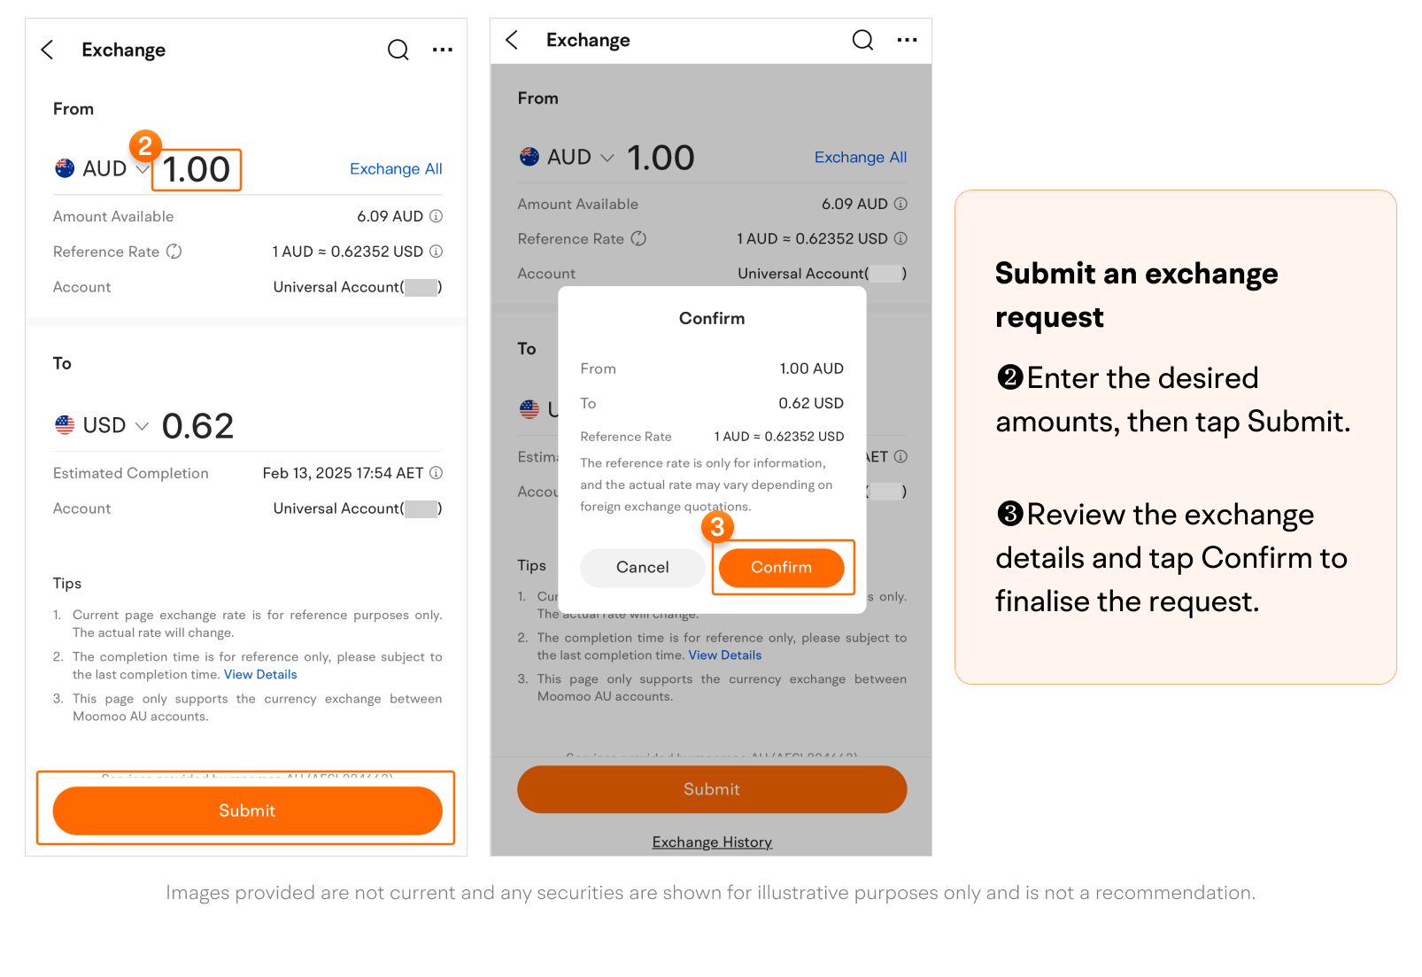Tap back arrow on right Exchange screen
Image resolution: width=1422 pixels, height=977 pixels.
tap(512, 40)
